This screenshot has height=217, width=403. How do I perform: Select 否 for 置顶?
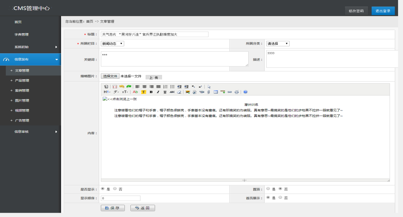coord(280,188)
